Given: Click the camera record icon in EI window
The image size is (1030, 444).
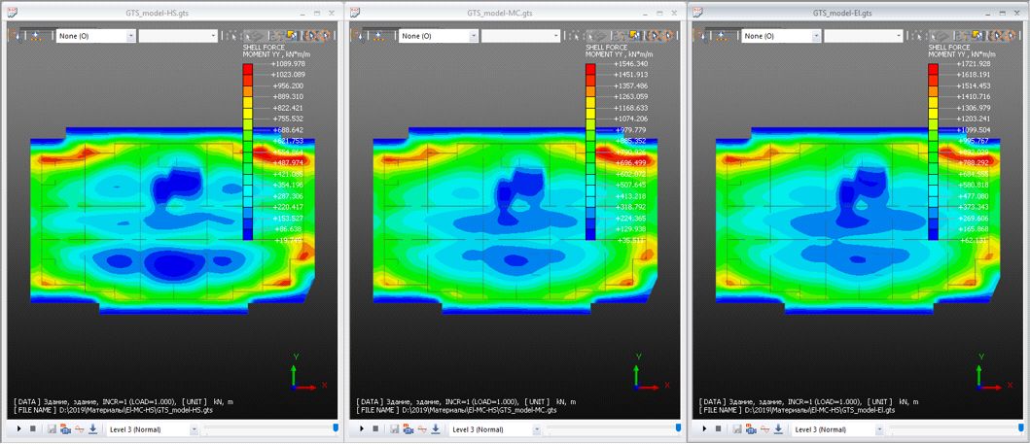Looking at the screenshot, I should 751,428.
